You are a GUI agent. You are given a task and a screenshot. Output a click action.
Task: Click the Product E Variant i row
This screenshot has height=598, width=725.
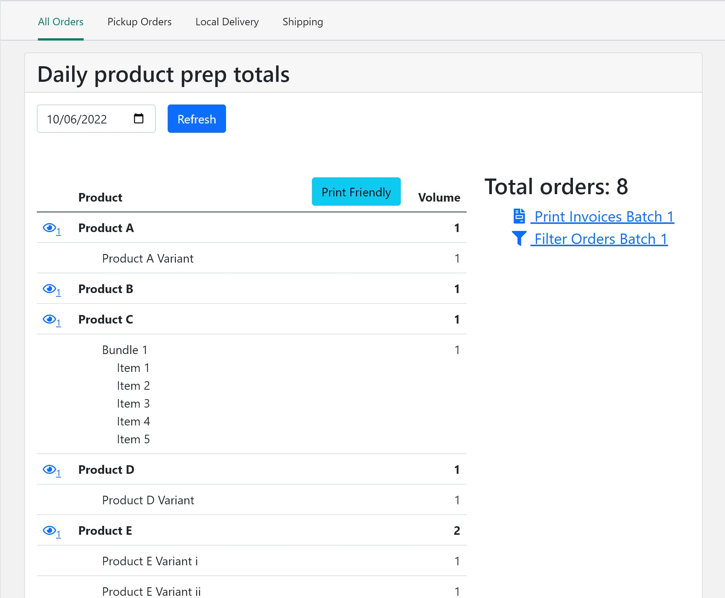[x=150, y=561]
